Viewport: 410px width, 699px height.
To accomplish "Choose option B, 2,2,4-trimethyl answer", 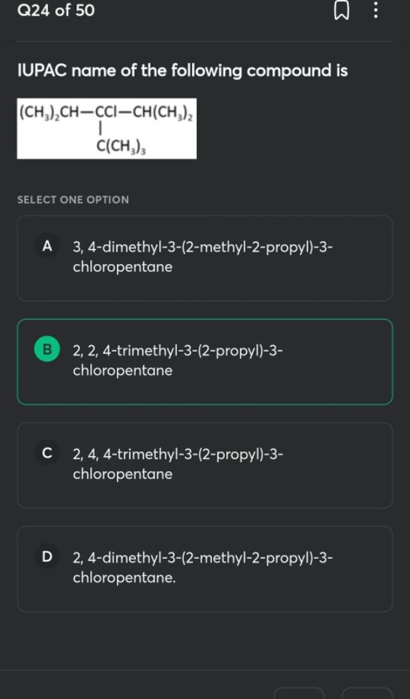I will tap(205, 361).
